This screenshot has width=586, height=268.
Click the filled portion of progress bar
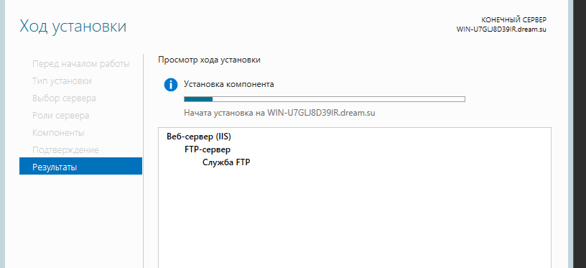click(198, 99)
